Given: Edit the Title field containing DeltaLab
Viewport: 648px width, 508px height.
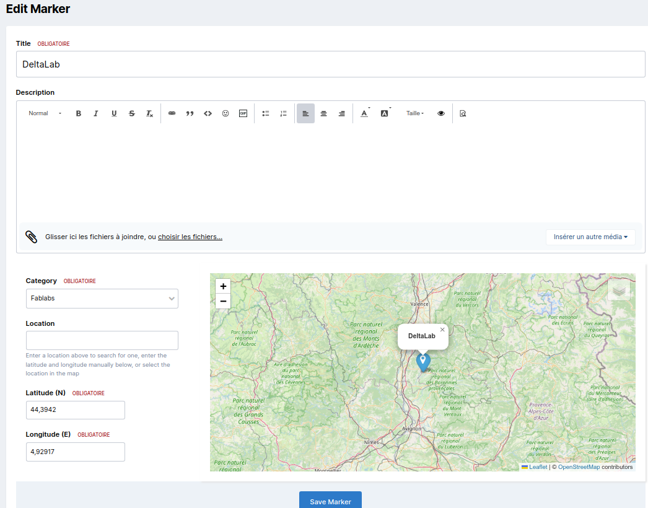Looking at the screenshot, I should tap(331, 64).
